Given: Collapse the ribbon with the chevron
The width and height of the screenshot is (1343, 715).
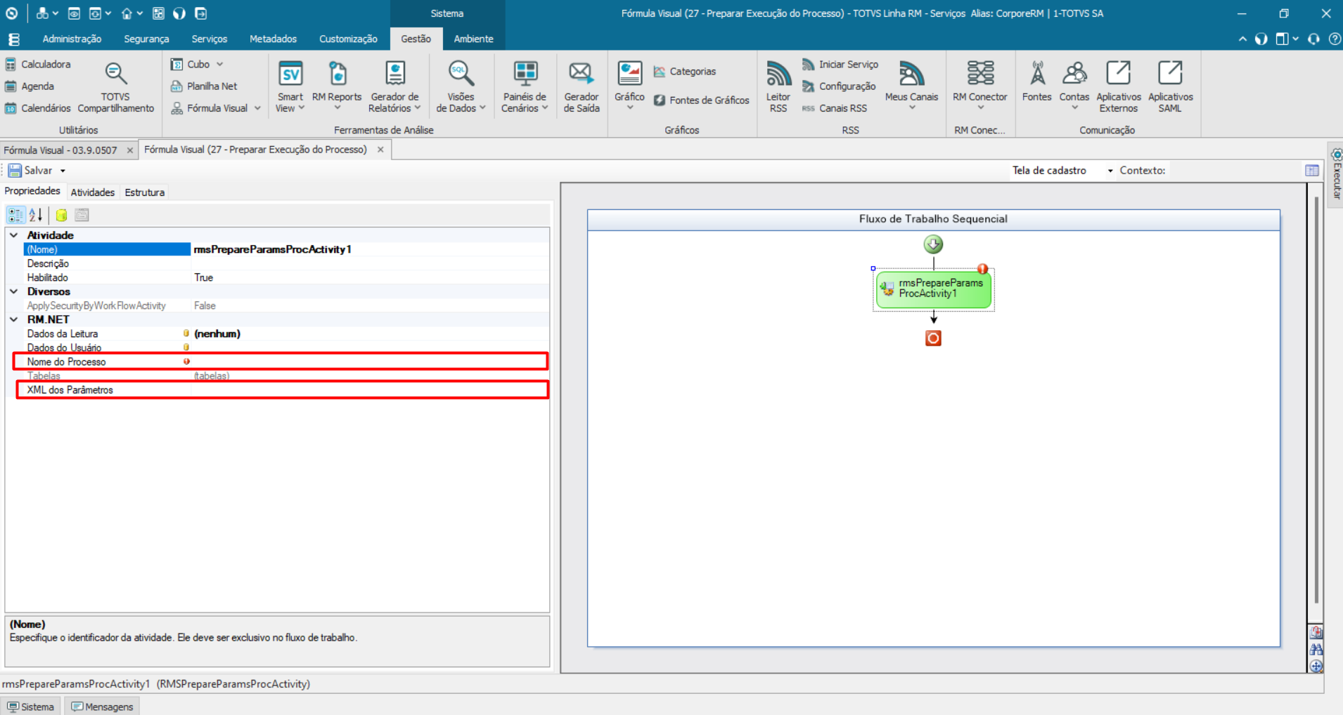Looking at the screenshot, I should [1242, 39].
